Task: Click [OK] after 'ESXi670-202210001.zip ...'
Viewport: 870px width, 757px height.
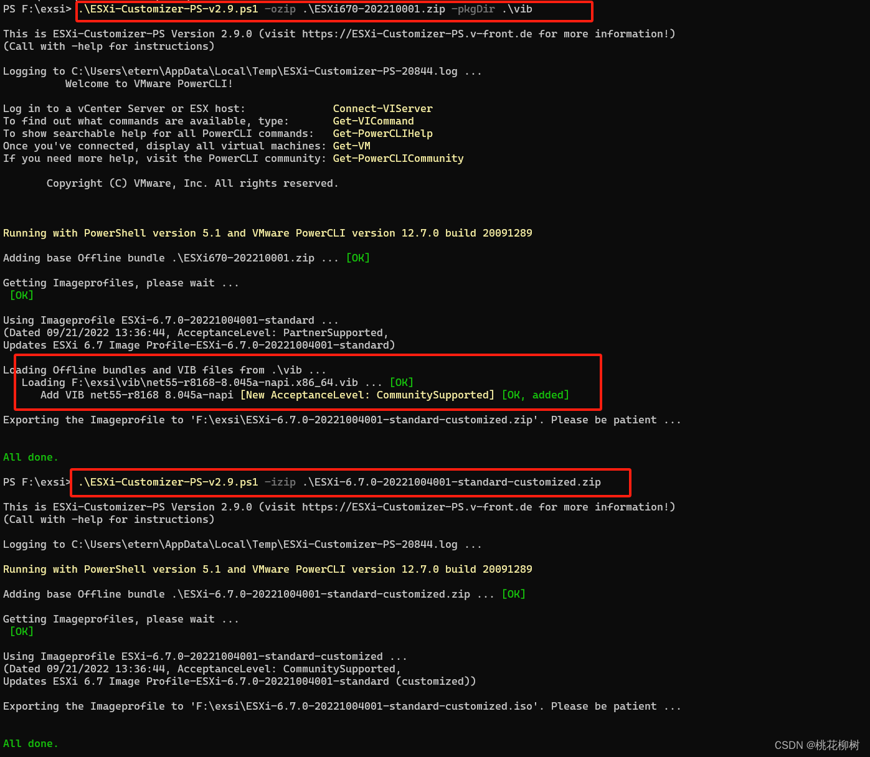Action: [x=357, y=258]
